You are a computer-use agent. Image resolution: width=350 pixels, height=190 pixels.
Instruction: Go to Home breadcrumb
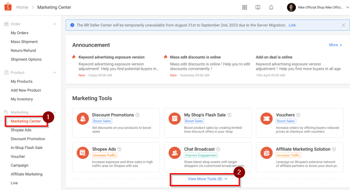coord(22,7)
